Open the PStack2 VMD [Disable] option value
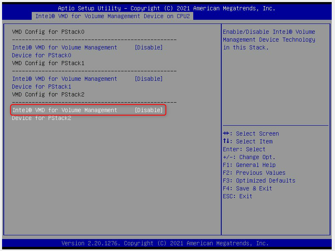This screenshot has width=335, height=251. click(149, 110)
